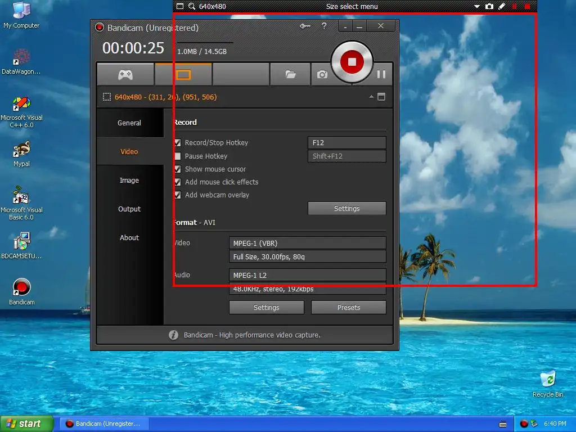This screenshot has height=432, width=576.
Task: Click the MPEG-1 L2 audio codec field
Action: [x=308, y=275]
